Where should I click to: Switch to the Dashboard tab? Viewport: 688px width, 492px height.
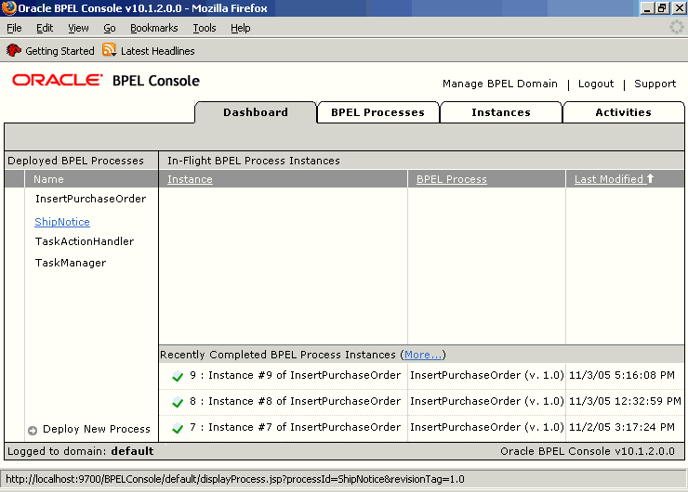click(x=256, y=112)
